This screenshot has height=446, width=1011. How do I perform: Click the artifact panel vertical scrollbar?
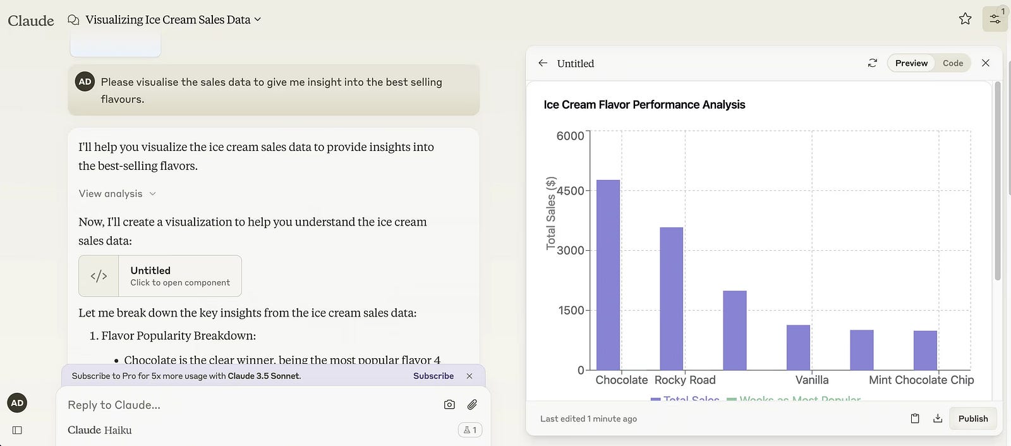coord(998,181)
